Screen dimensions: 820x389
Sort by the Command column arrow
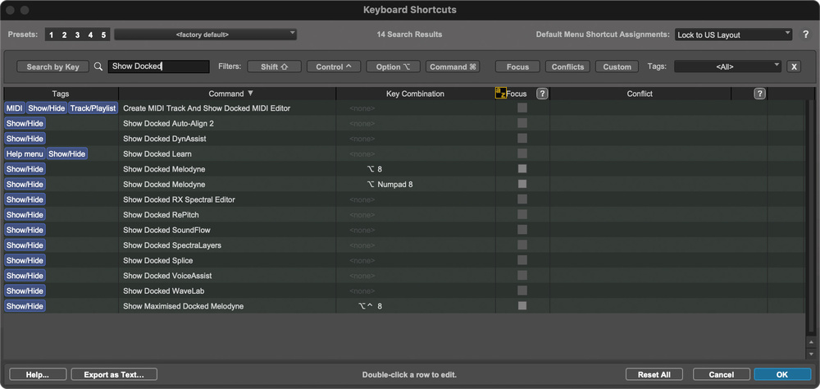250,94
